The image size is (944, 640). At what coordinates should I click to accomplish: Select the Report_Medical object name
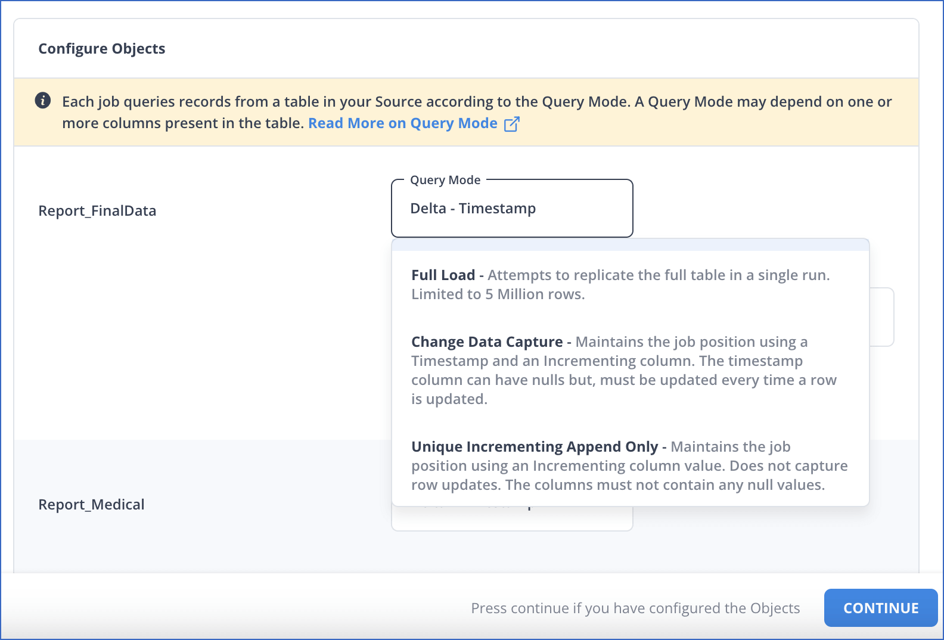pyautogui.click(x=91, y=505)
